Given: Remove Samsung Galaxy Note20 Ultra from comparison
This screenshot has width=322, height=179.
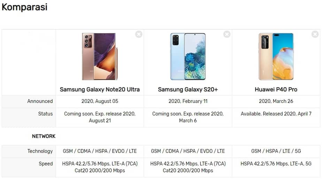Looking at the screenshot, I should [x=139, y=34].
